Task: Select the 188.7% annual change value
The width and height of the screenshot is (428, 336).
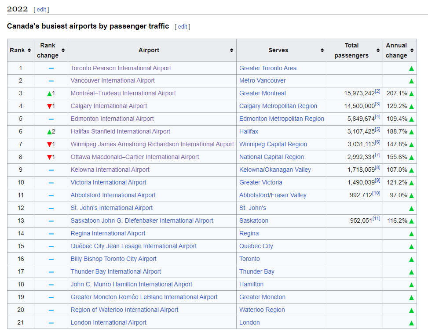Action: (397, 132)
